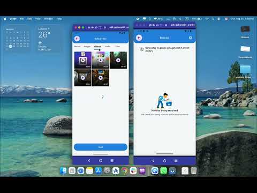Tap Android home circle on left emulator
Screen dimensions: 257x193
(101, 161)
